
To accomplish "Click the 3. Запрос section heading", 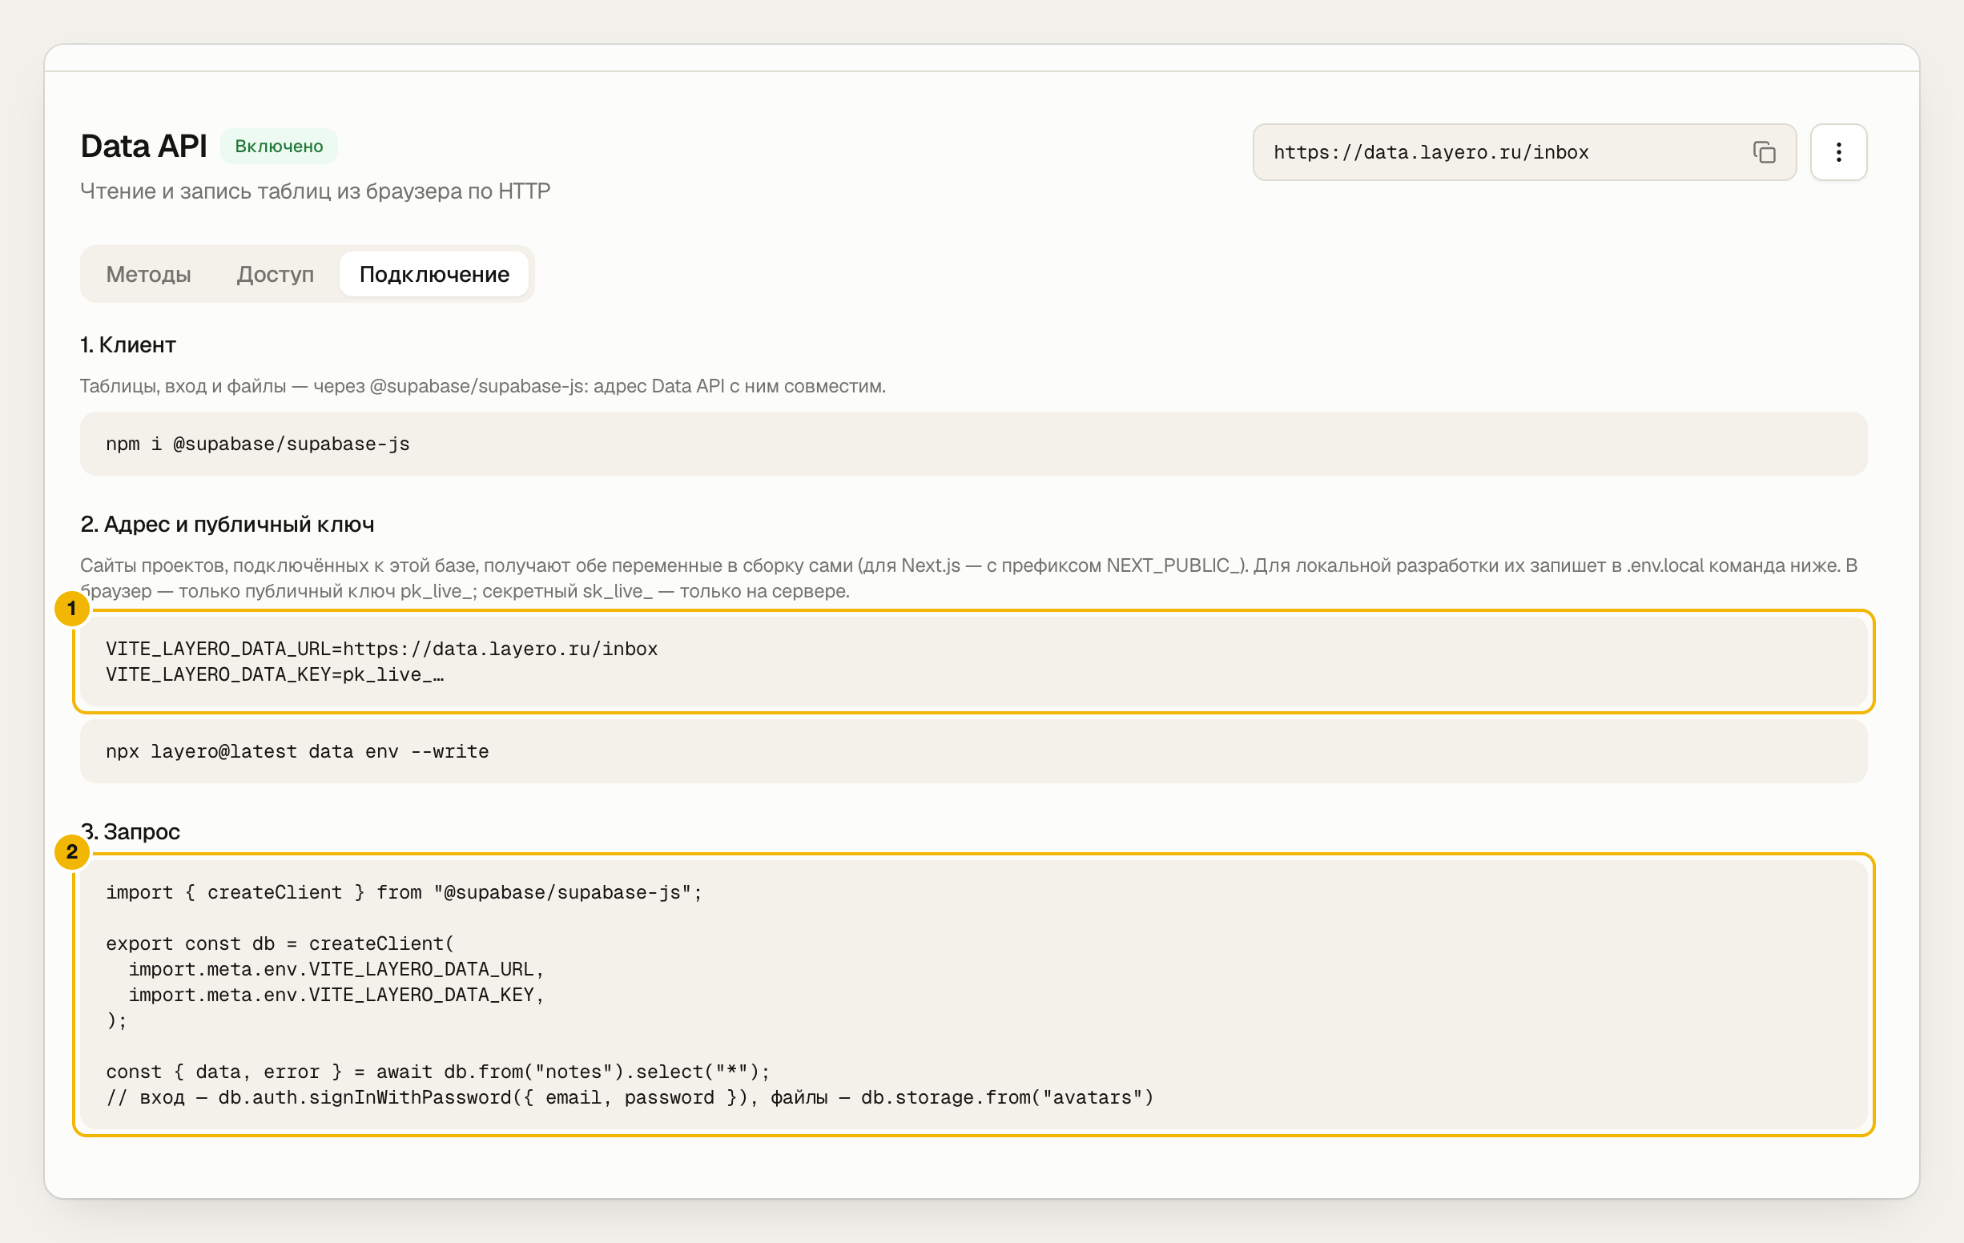I will point(131,831).
